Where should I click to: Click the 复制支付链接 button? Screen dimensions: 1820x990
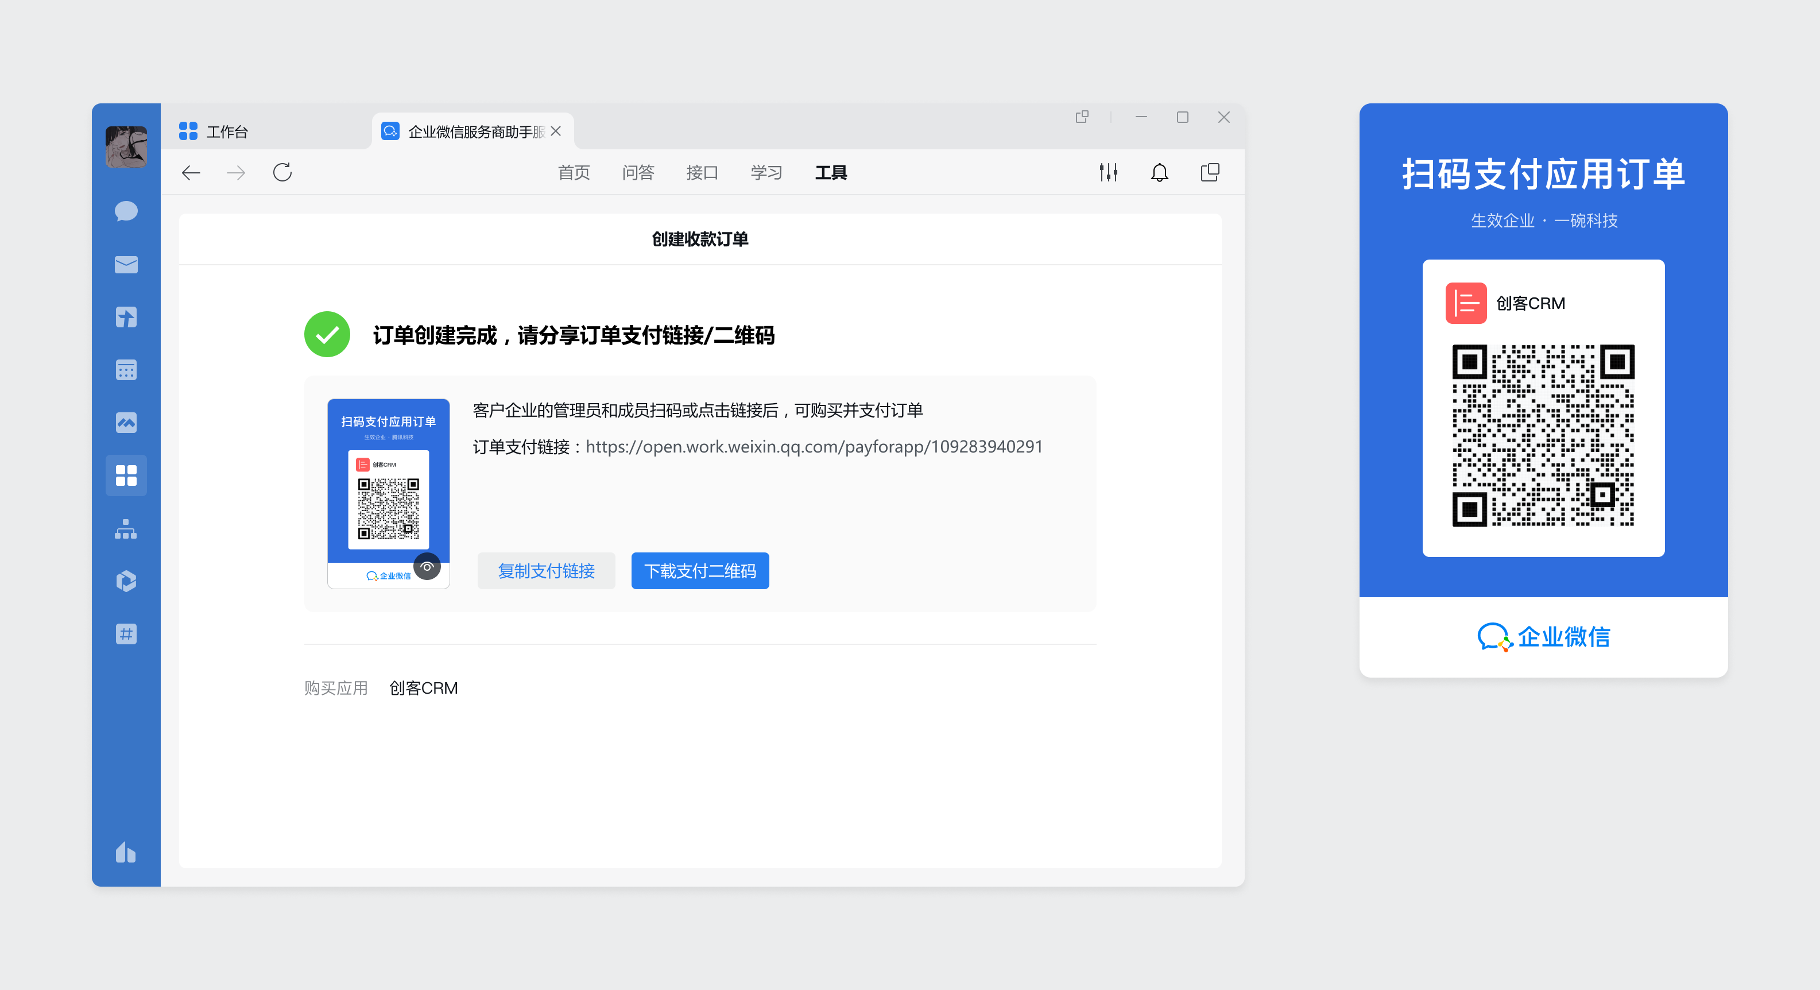546,571
